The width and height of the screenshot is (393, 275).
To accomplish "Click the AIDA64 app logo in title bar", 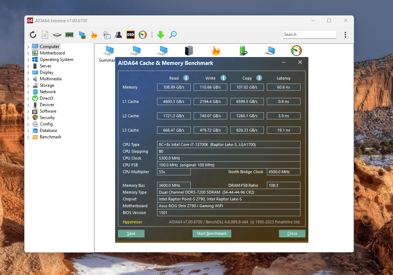I will click(30, 20).
